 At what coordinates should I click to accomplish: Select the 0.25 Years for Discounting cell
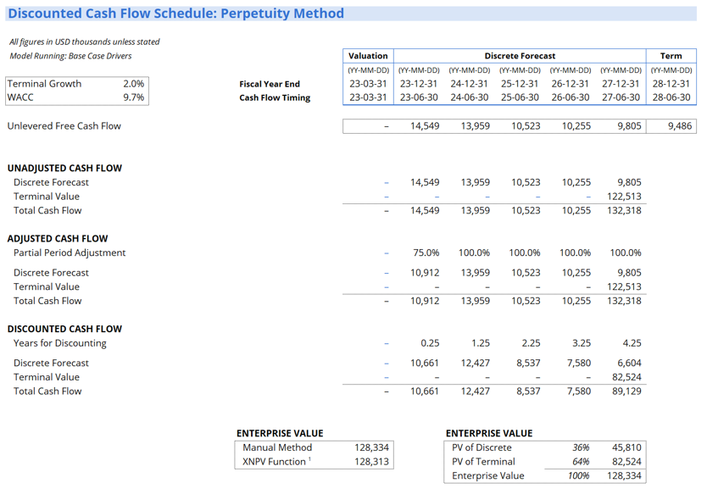[x=429, y=343]
